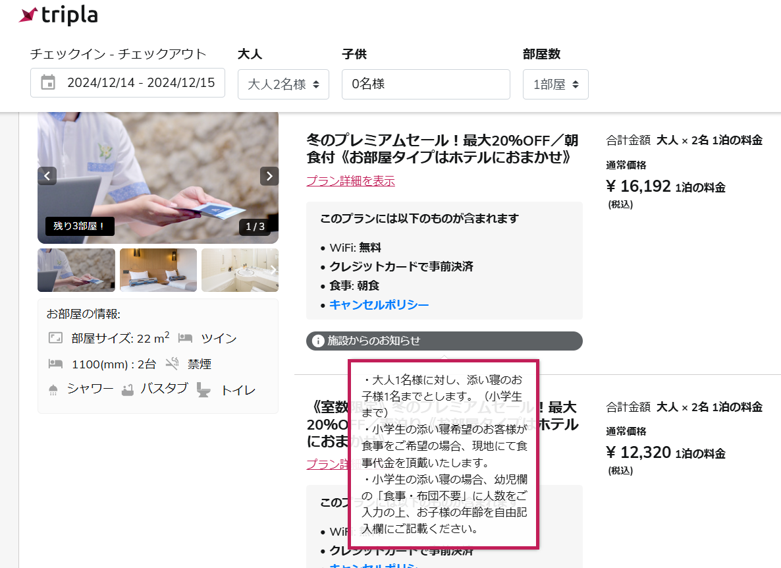Open the 大人2名様 adults dropdown
This screenshot has width=781, height=568.
[x=283, y=84]
